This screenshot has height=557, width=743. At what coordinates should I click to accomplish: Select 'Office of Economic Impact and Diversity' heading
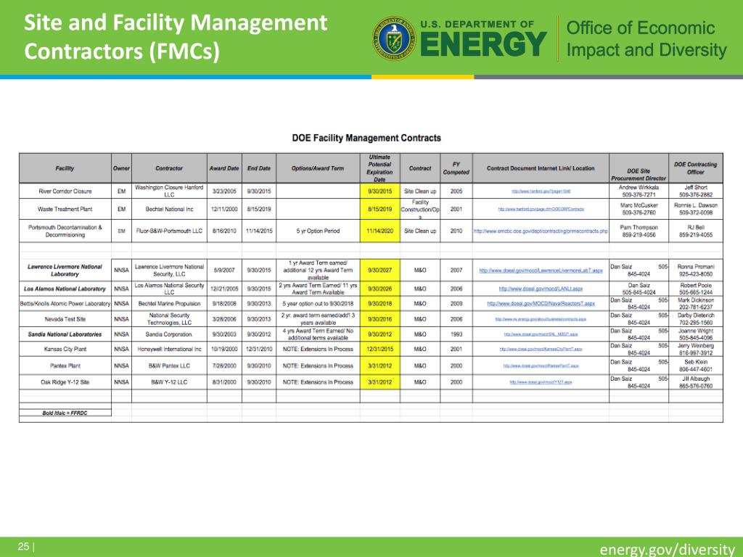pos(646,39)
